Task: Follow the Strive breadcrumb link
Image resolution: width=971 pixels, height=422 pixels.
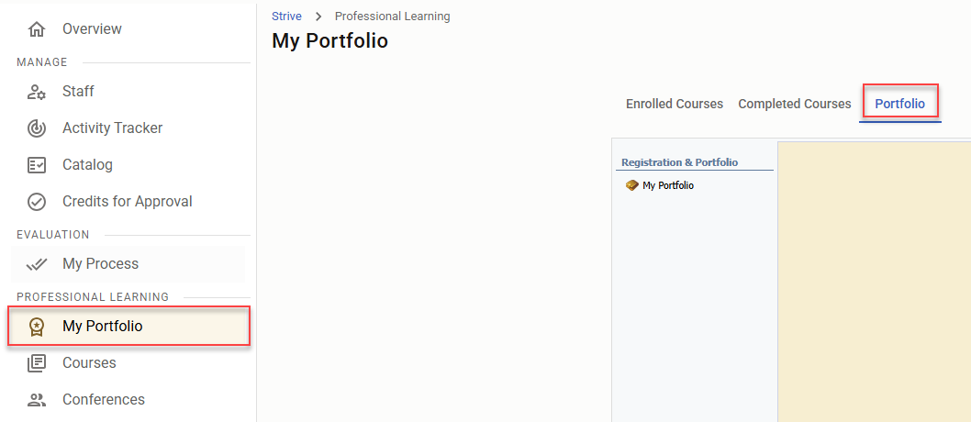Action: click(x=286, y=17)
